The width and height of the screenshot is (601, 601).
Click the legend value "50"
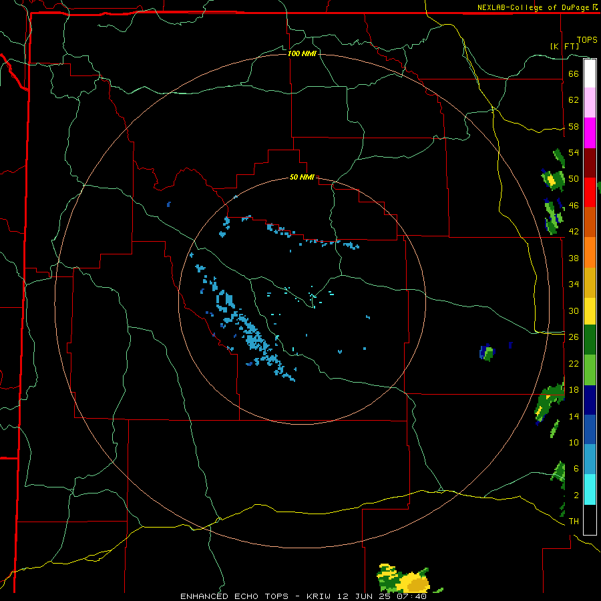[x=574, y=179]
